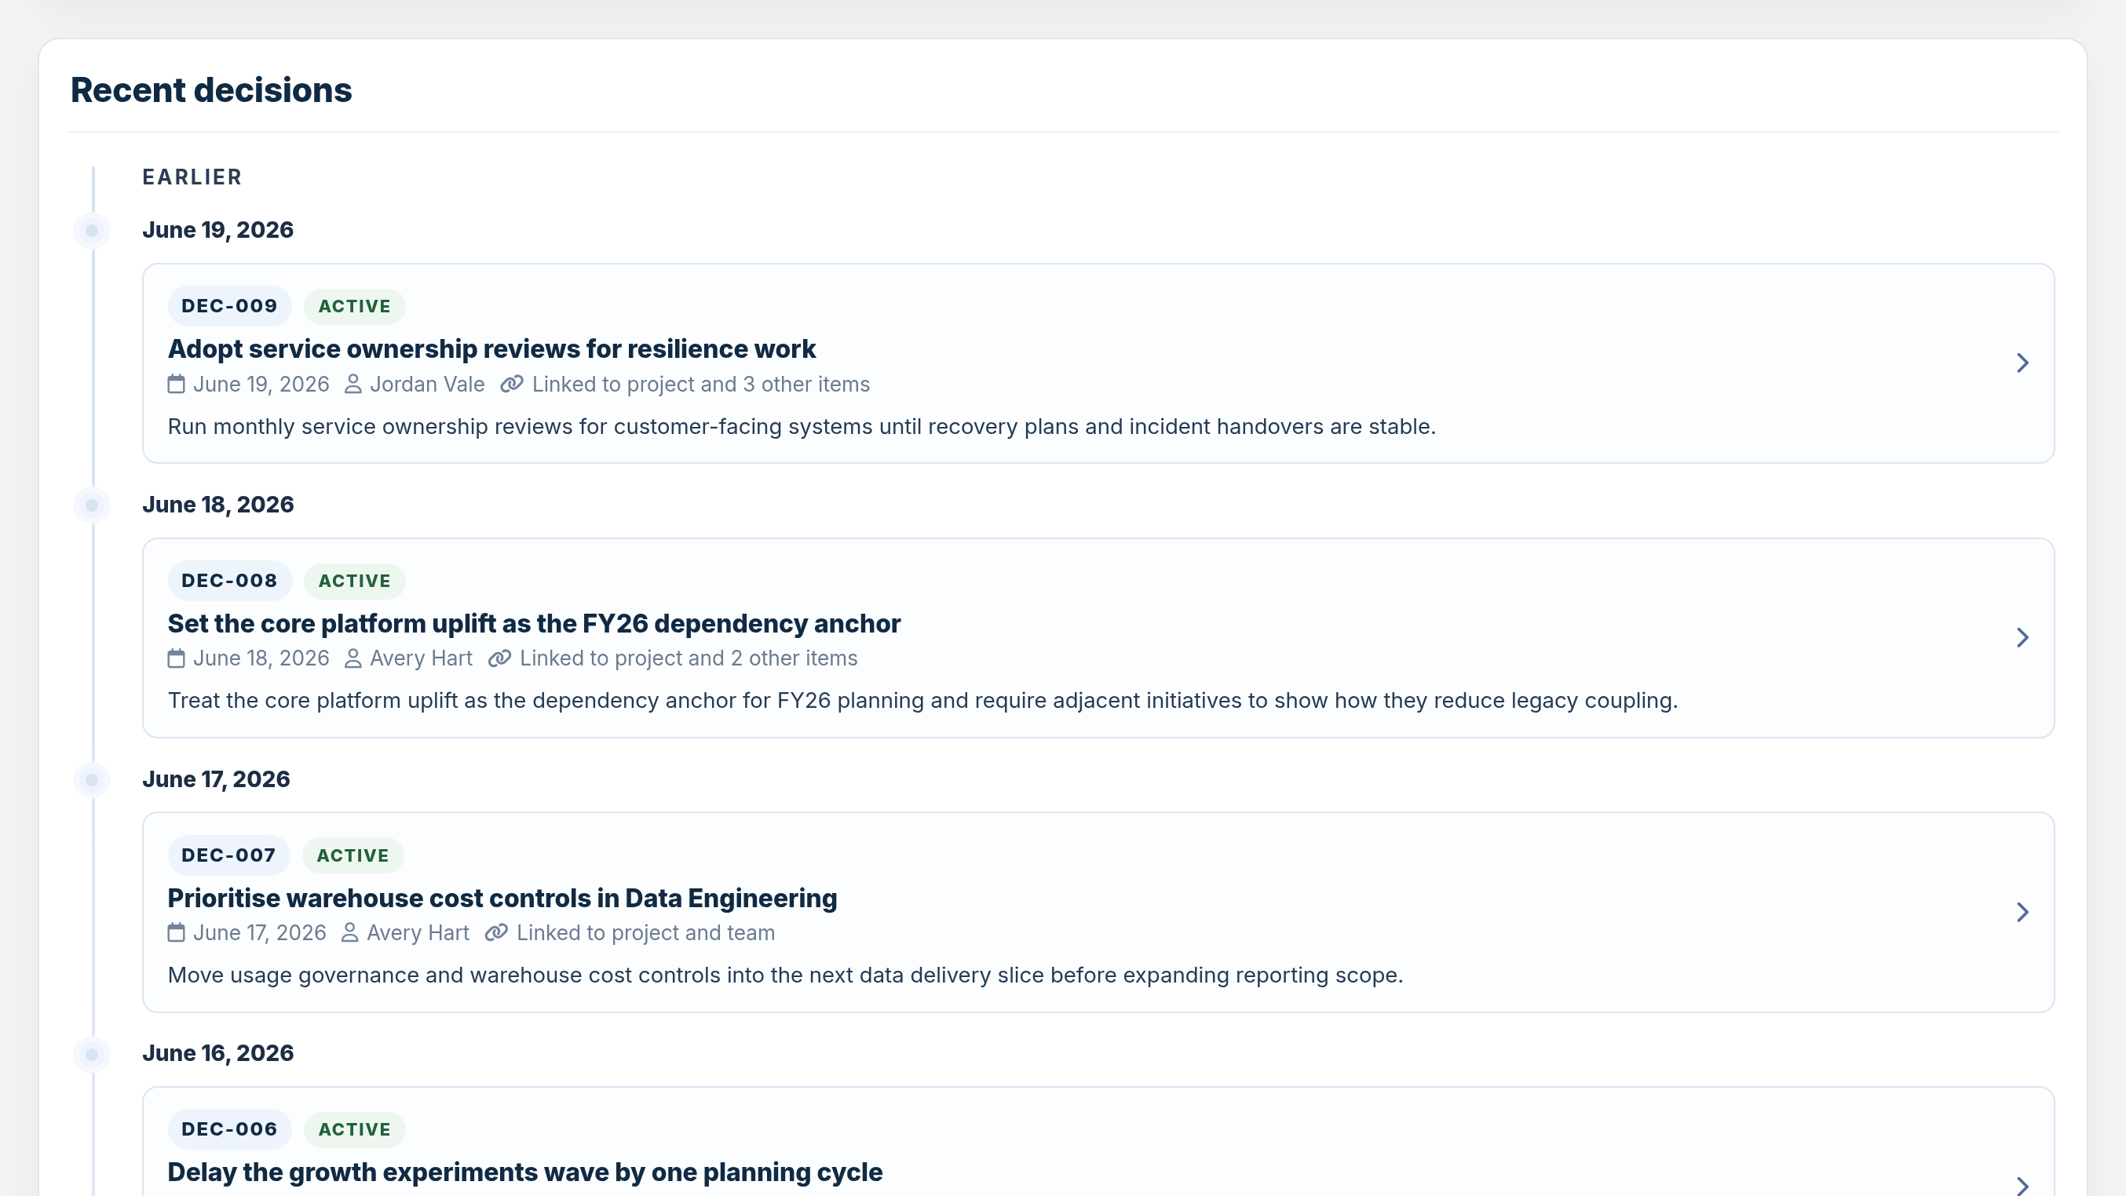
Task: Click owner Avery Hart on DEC-008 card
Action: coord(421,658)
